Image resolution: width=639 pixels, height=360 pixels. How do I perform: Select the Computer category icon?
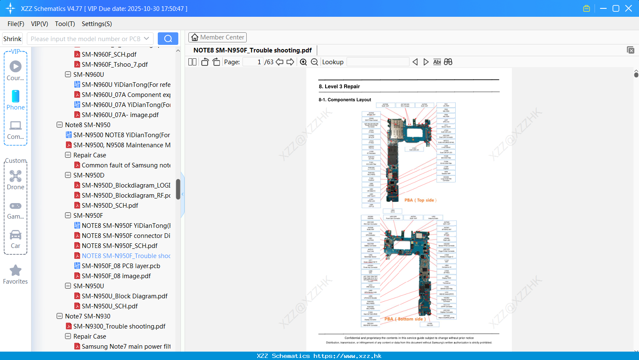[16, 130]
